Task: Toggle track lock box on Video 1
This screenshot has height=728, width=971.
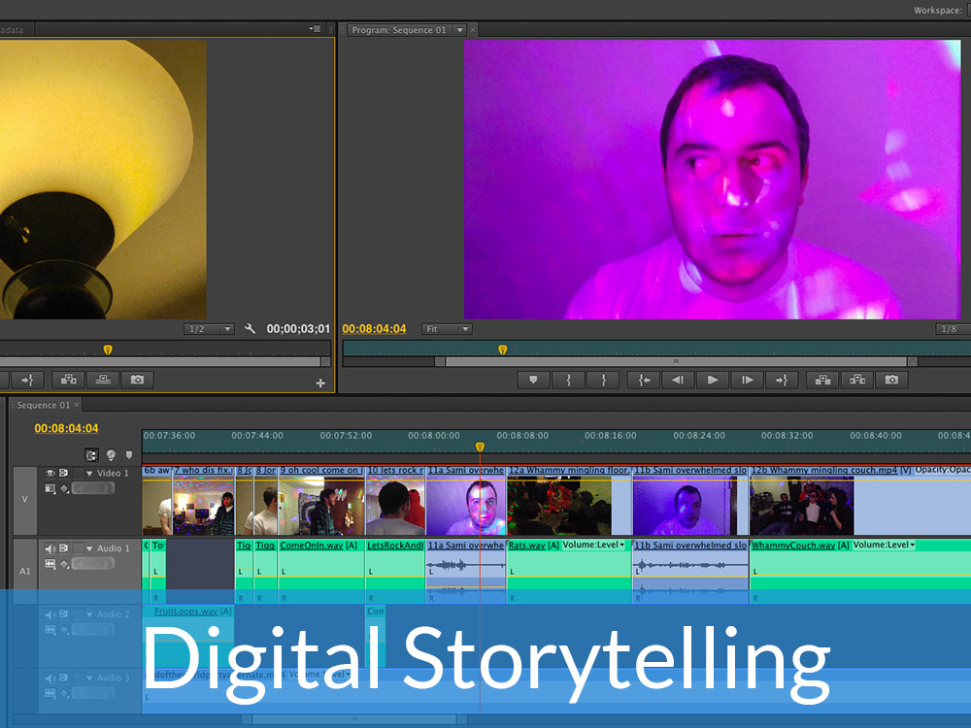Action: pyautogui.click(x=78, y=473)
